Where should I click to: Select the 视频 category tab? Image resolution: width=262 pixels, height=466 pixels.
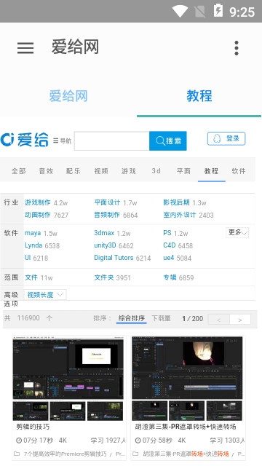[x=101, y=171]
